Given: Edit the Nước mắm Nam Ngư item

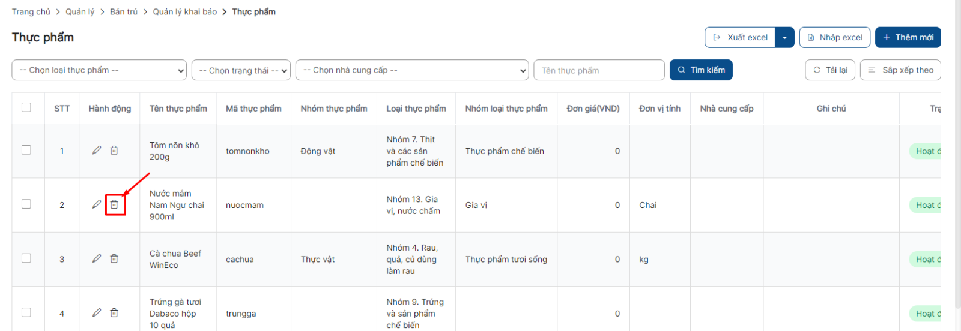Looking at the screenshot, I should [x=97, y=204].
